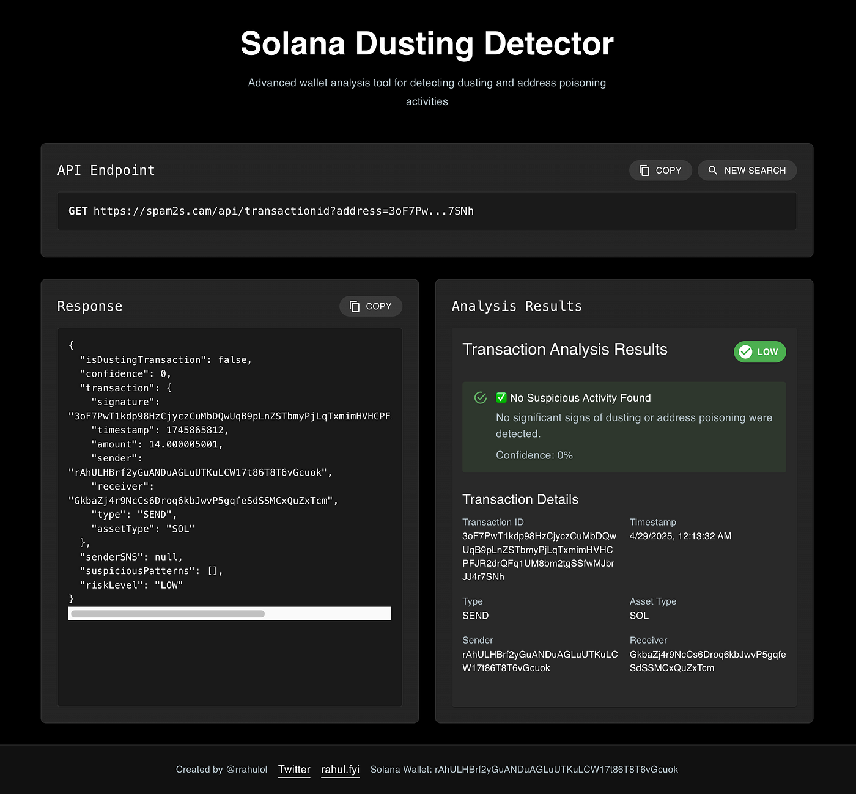Click the "isDustingTransaction": false line

point(166,360)
